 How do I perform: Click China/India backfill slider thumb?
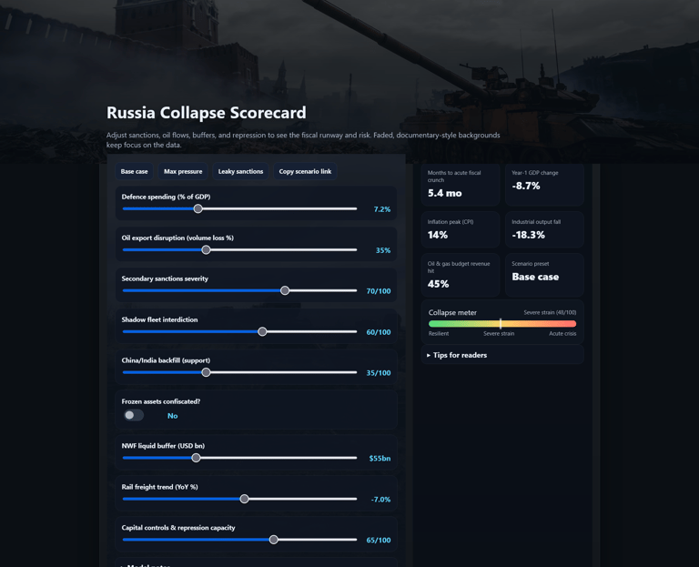point(206,372)
